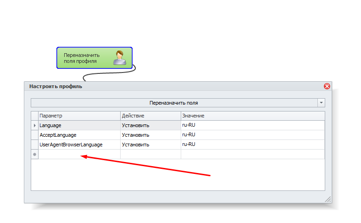
Task: Click the new row asterisk marker
Action: pyautogui.click(x=35, y=154)
